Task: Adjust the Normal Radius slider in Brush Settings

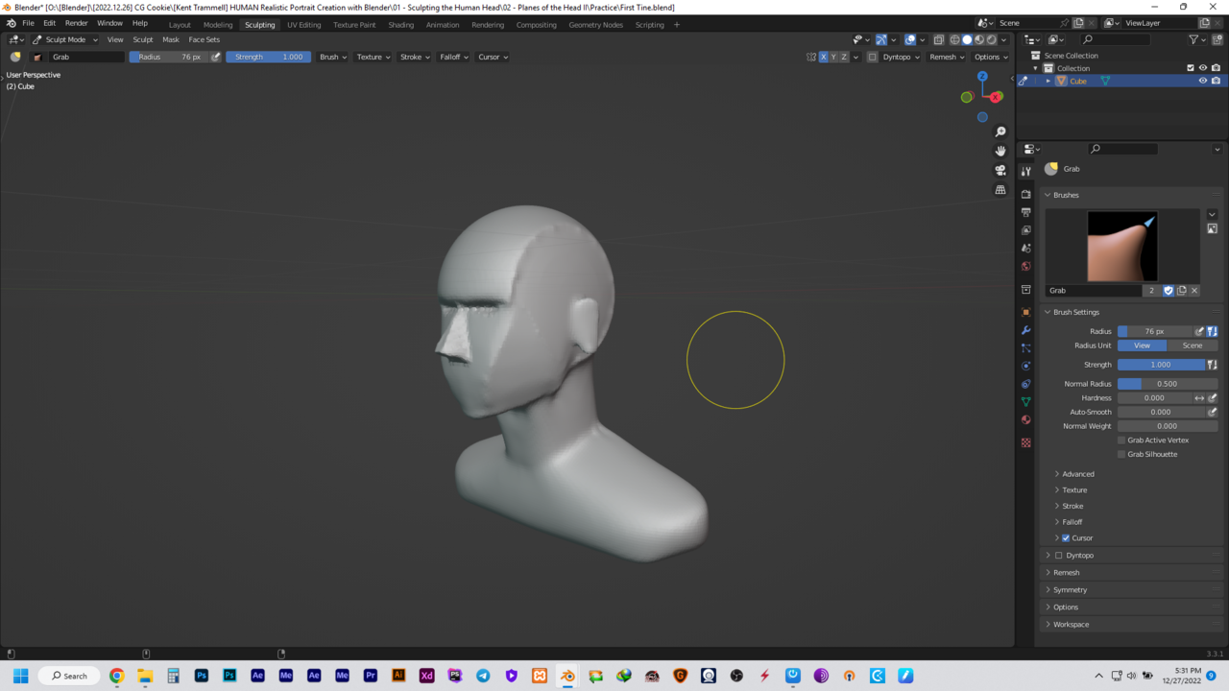Action: 1167,384
